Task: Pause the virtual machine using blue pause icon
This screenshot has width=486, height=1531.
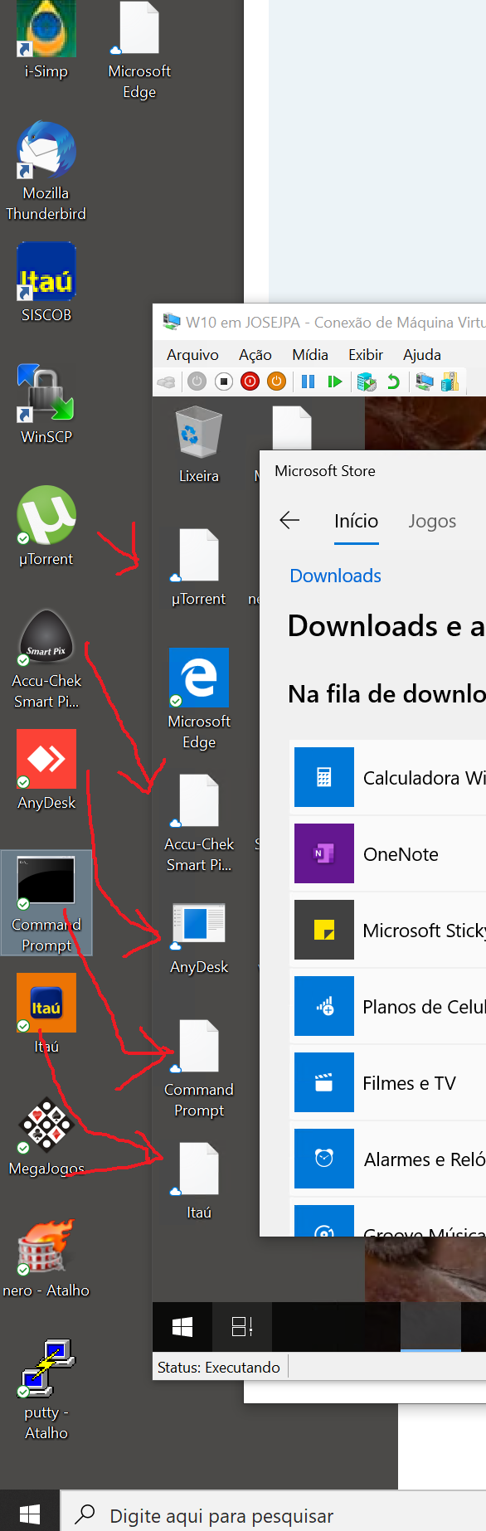Action: coord(308,382)
